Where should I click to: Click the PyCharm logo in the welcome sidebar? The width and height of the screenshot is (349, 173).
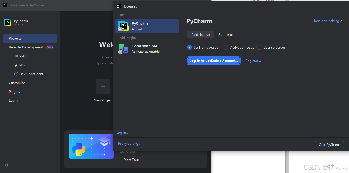point(8,23)
